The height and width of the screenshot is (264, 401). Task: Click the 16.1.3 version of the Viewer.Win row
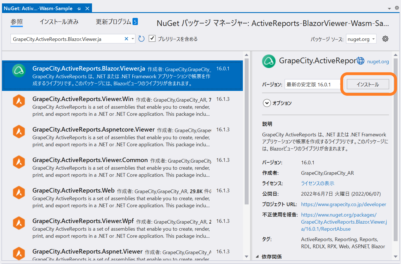[223, 99]
